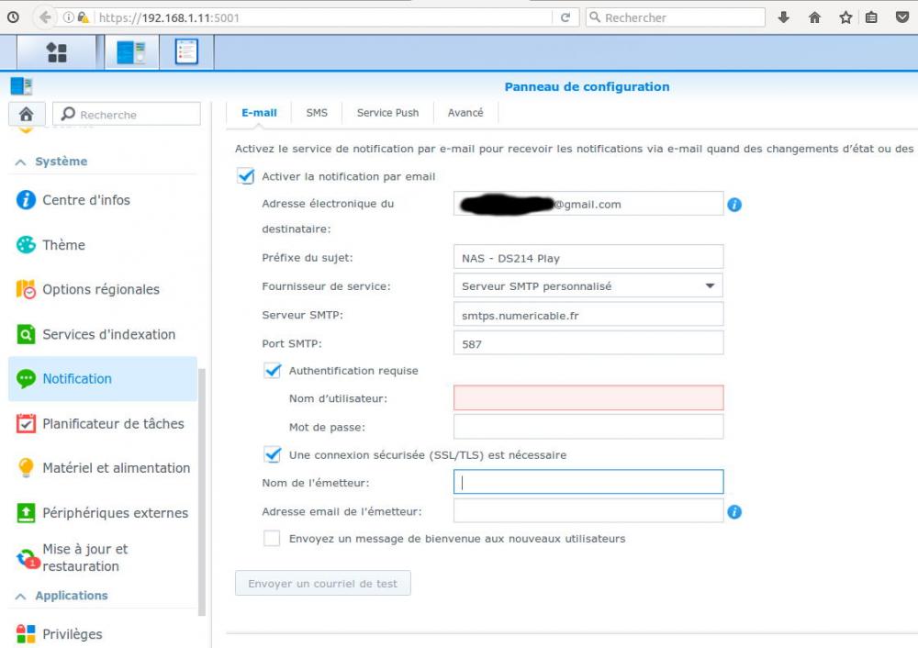Click the Nom d'utilisateur input field

tap(588, 398)
